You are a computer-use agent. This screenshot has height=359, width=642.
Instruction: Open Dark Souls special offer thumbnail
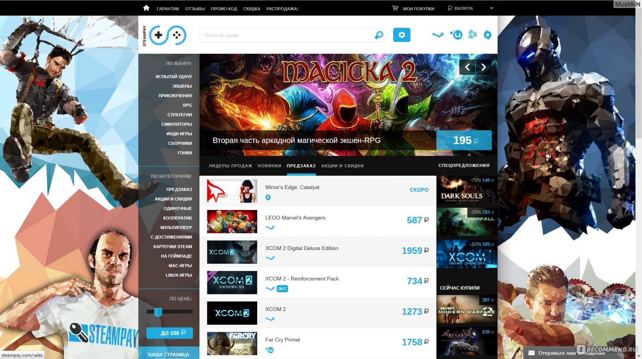pos(466,190)
